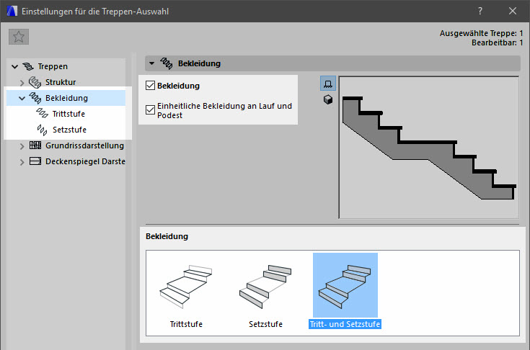Expand the Deckenspiegel Darstellung node

22,161
